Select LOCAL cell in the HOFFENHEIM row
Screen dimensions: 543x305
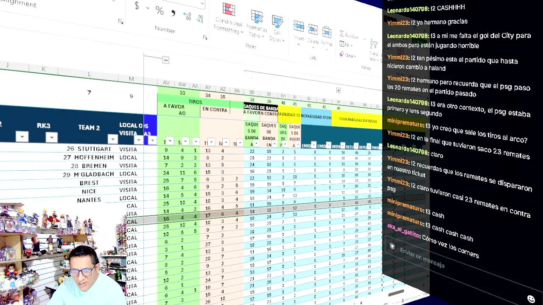click(128, 158)
